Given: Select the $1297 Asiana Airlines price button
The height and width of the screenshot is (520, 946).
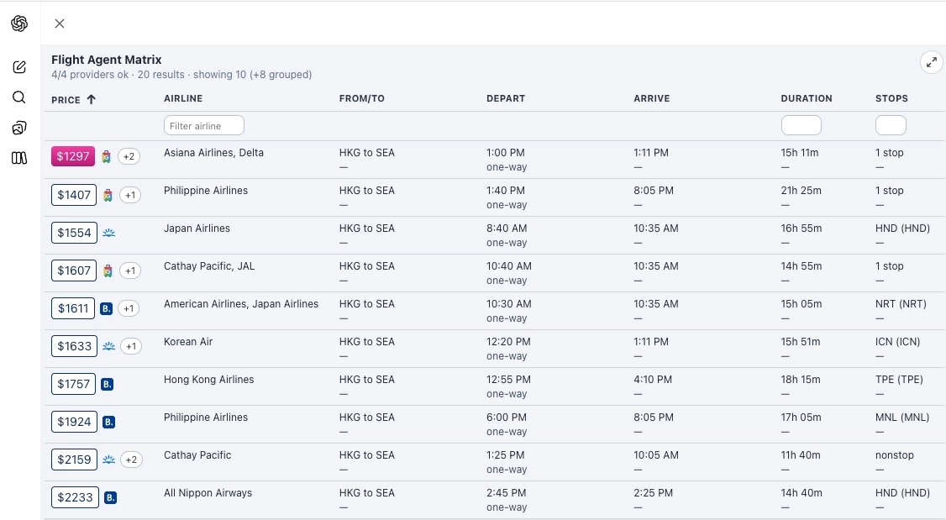Looking at the screenshot, I should [x=72, y=156].
